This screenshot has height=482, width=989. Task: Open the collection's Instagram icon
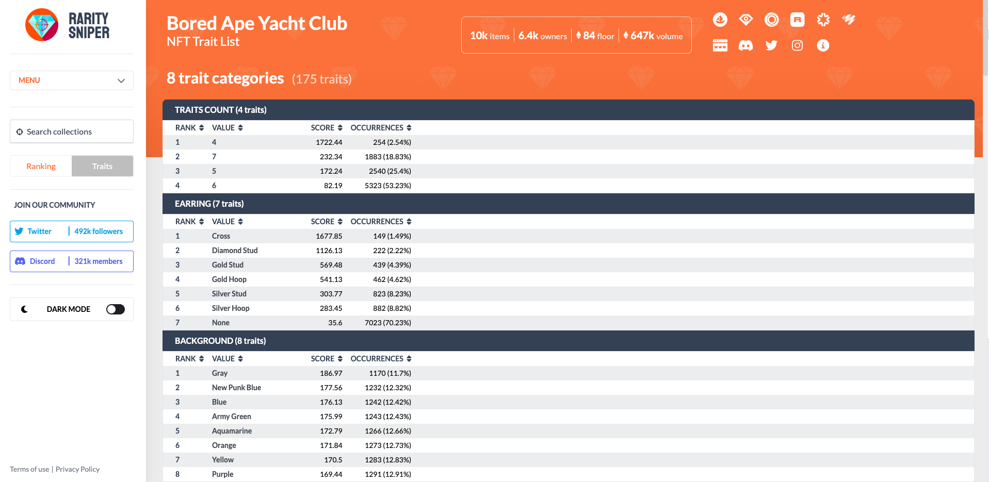coord(797,45)
